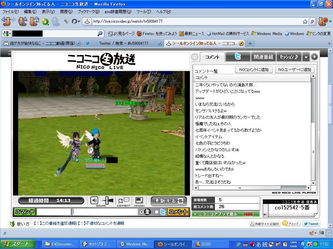The width and height of the screenshot is (333, 249).
Task: Open the ツール menu
Action: coord(144,12)
